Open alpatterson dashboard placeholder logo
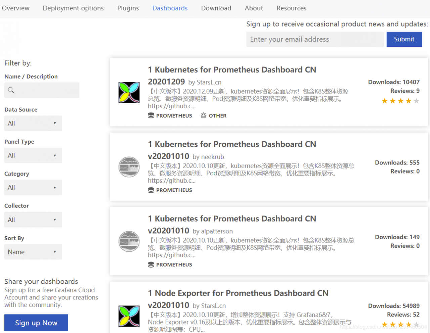Viewport: 430px width, 333px height. tap(129, 242)
